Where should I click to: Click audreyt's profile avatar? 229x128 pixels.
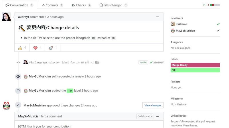6,17
